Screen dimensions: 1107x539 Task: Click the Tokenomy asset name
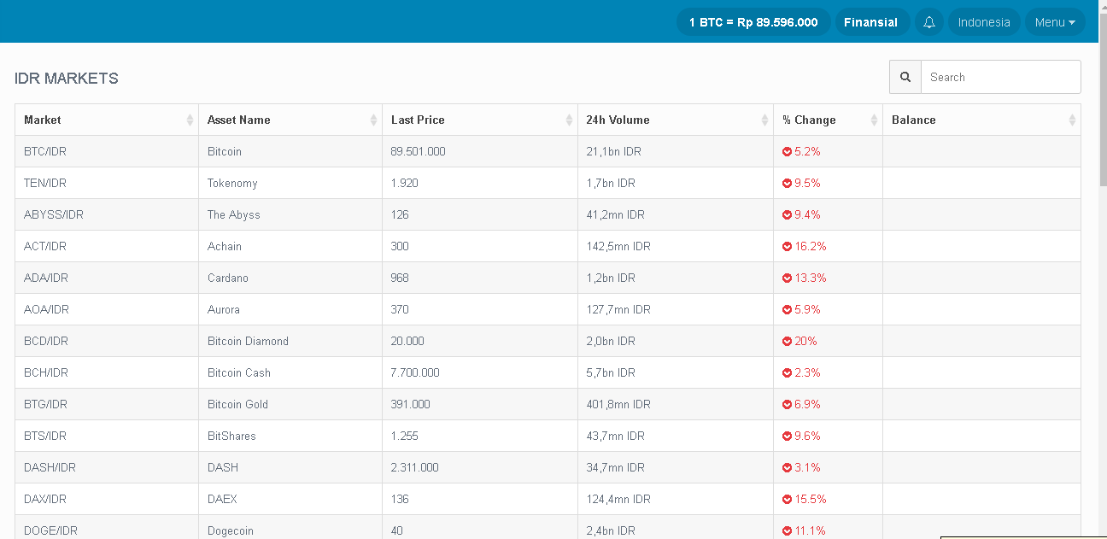(x=232, y=183)
